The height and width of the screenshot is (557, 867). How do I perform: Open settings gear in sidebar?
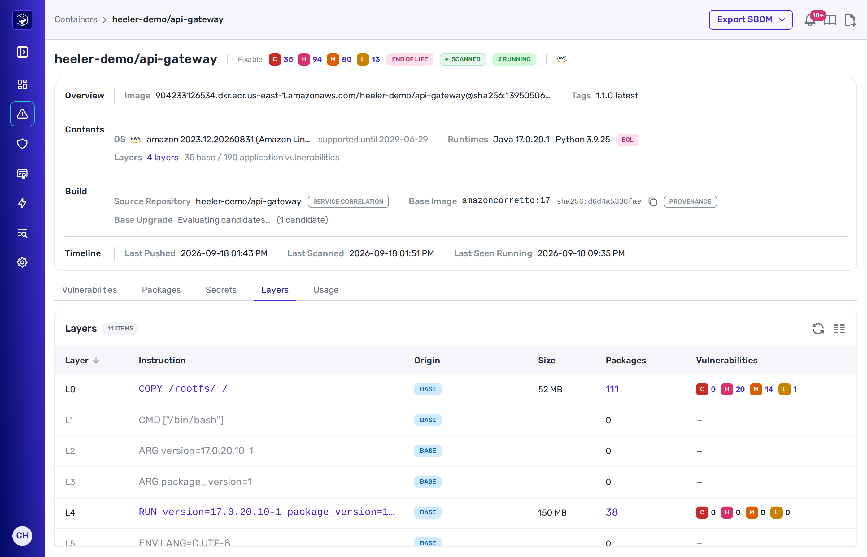click(22, 262)
